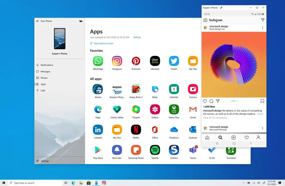Launch Samsung Notes app
The image size is (285, 186).
click(136, 150)
